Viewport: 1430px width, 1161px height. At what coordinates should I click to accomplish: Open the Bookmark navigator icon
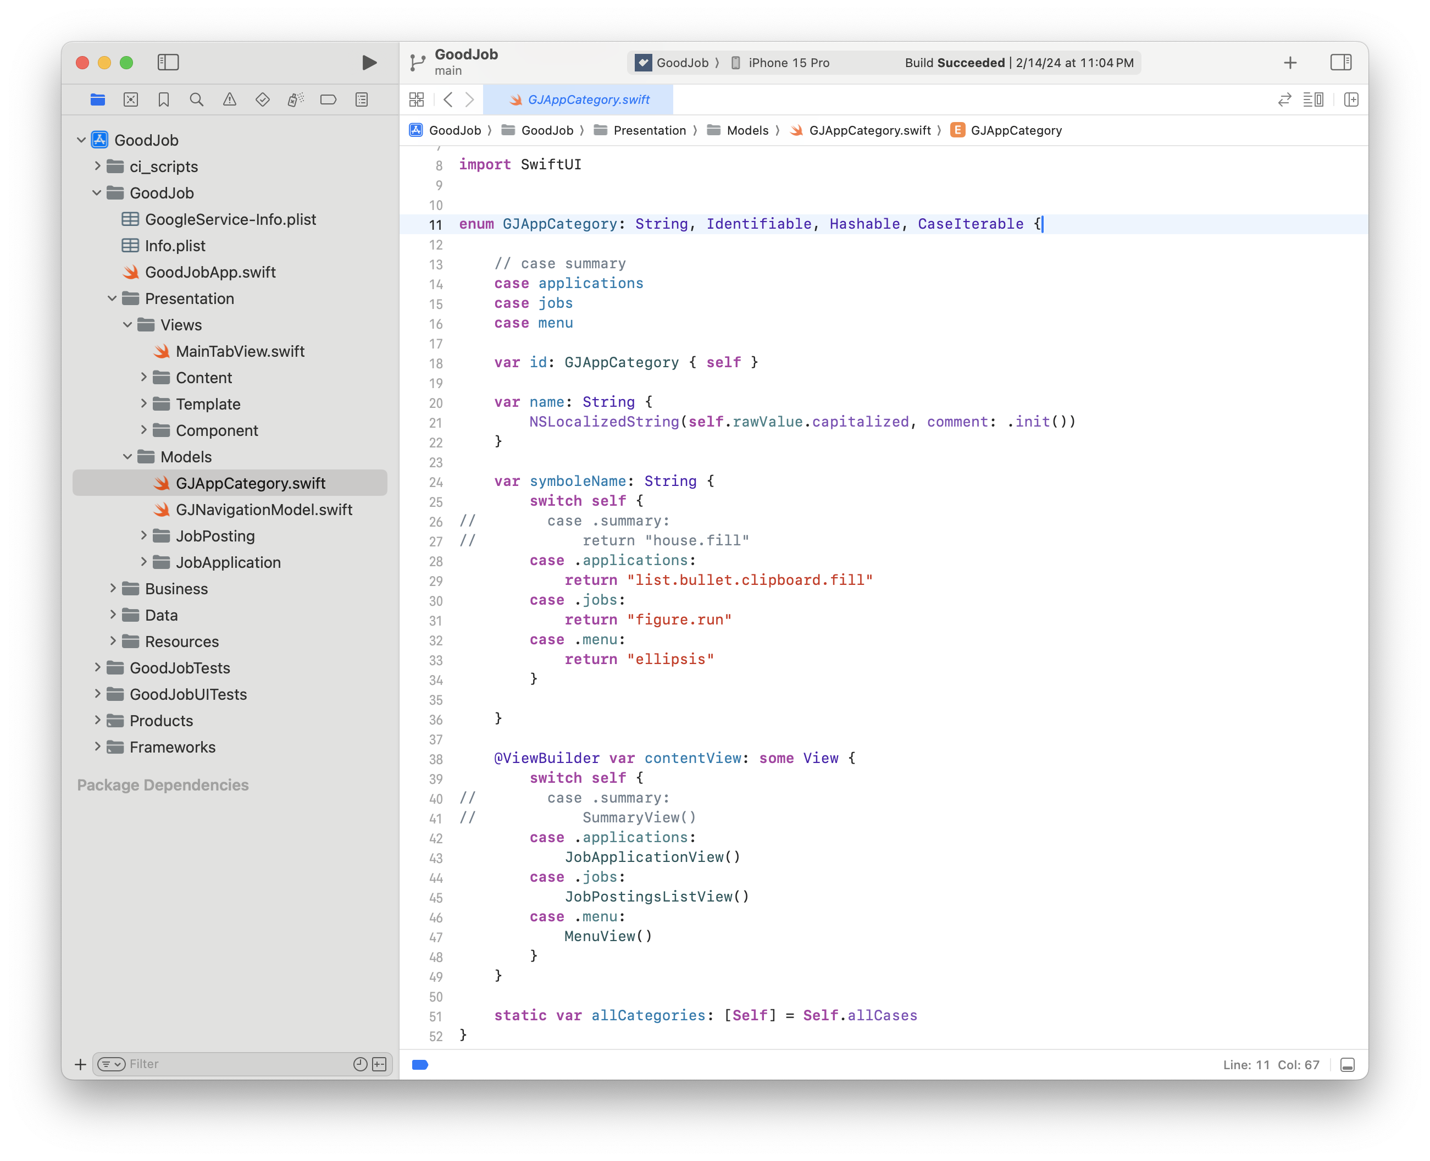point(164,99)
